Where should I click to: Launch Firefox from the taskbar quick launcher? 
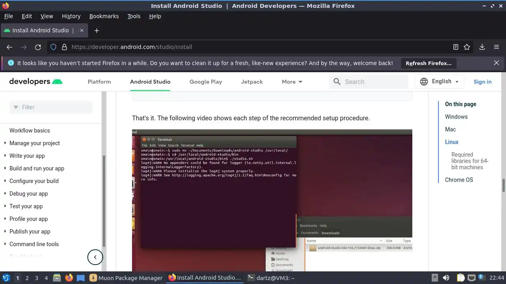pos(69,278)
